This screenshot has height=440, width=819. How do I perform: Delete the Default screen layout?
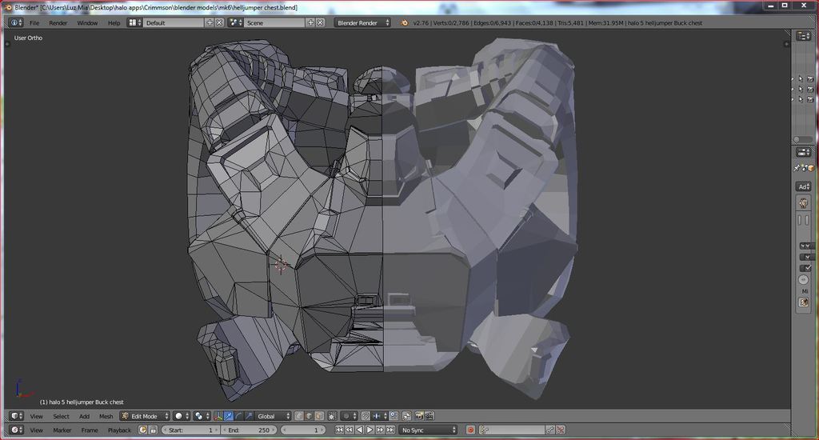tap(219, 22)
